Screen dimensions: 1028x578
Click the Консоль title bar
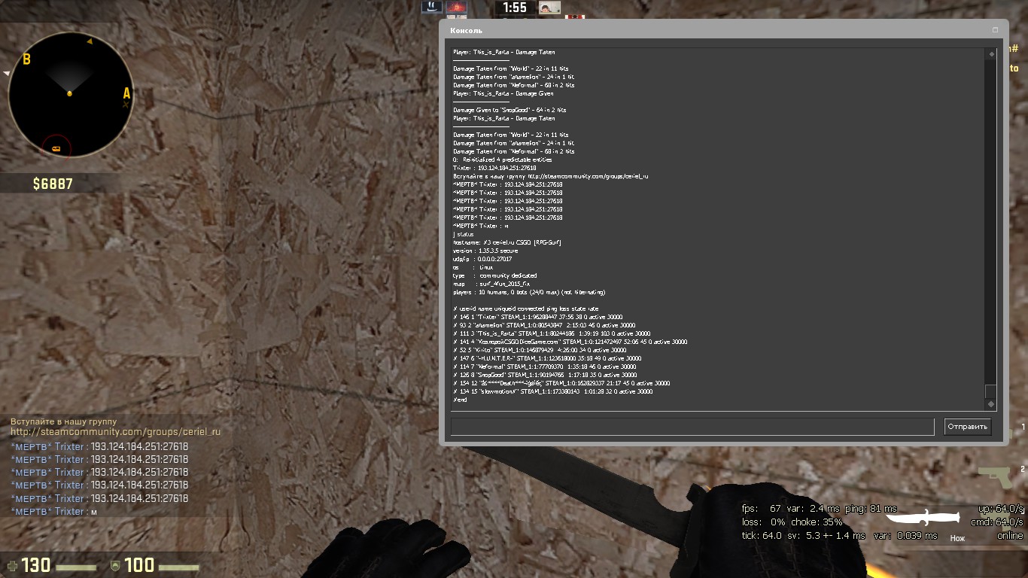[x=677, y=30]
